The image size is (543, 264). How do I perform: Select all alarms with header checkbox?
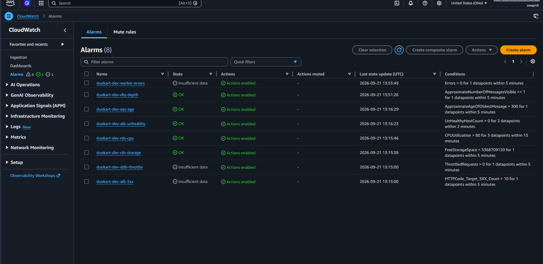coord(87,74)
